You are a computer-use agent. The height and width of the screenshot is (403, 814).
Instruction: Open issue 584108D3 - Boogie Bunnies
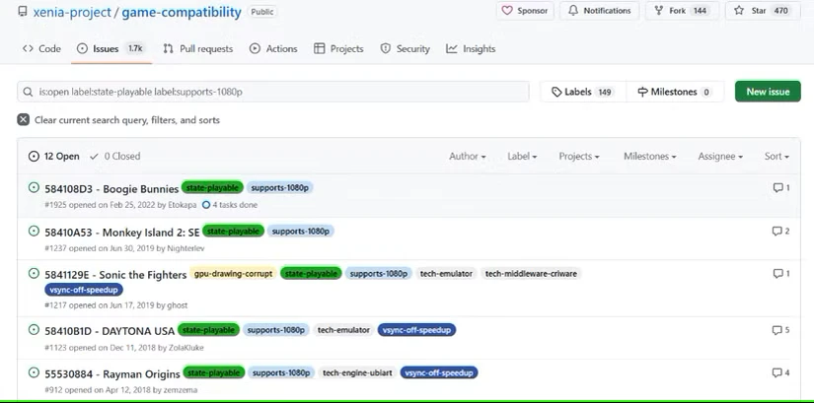111,189
